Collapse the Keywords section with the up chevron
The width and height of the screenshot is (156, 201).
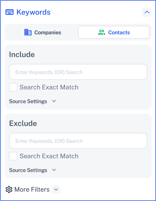click(147, 12)
